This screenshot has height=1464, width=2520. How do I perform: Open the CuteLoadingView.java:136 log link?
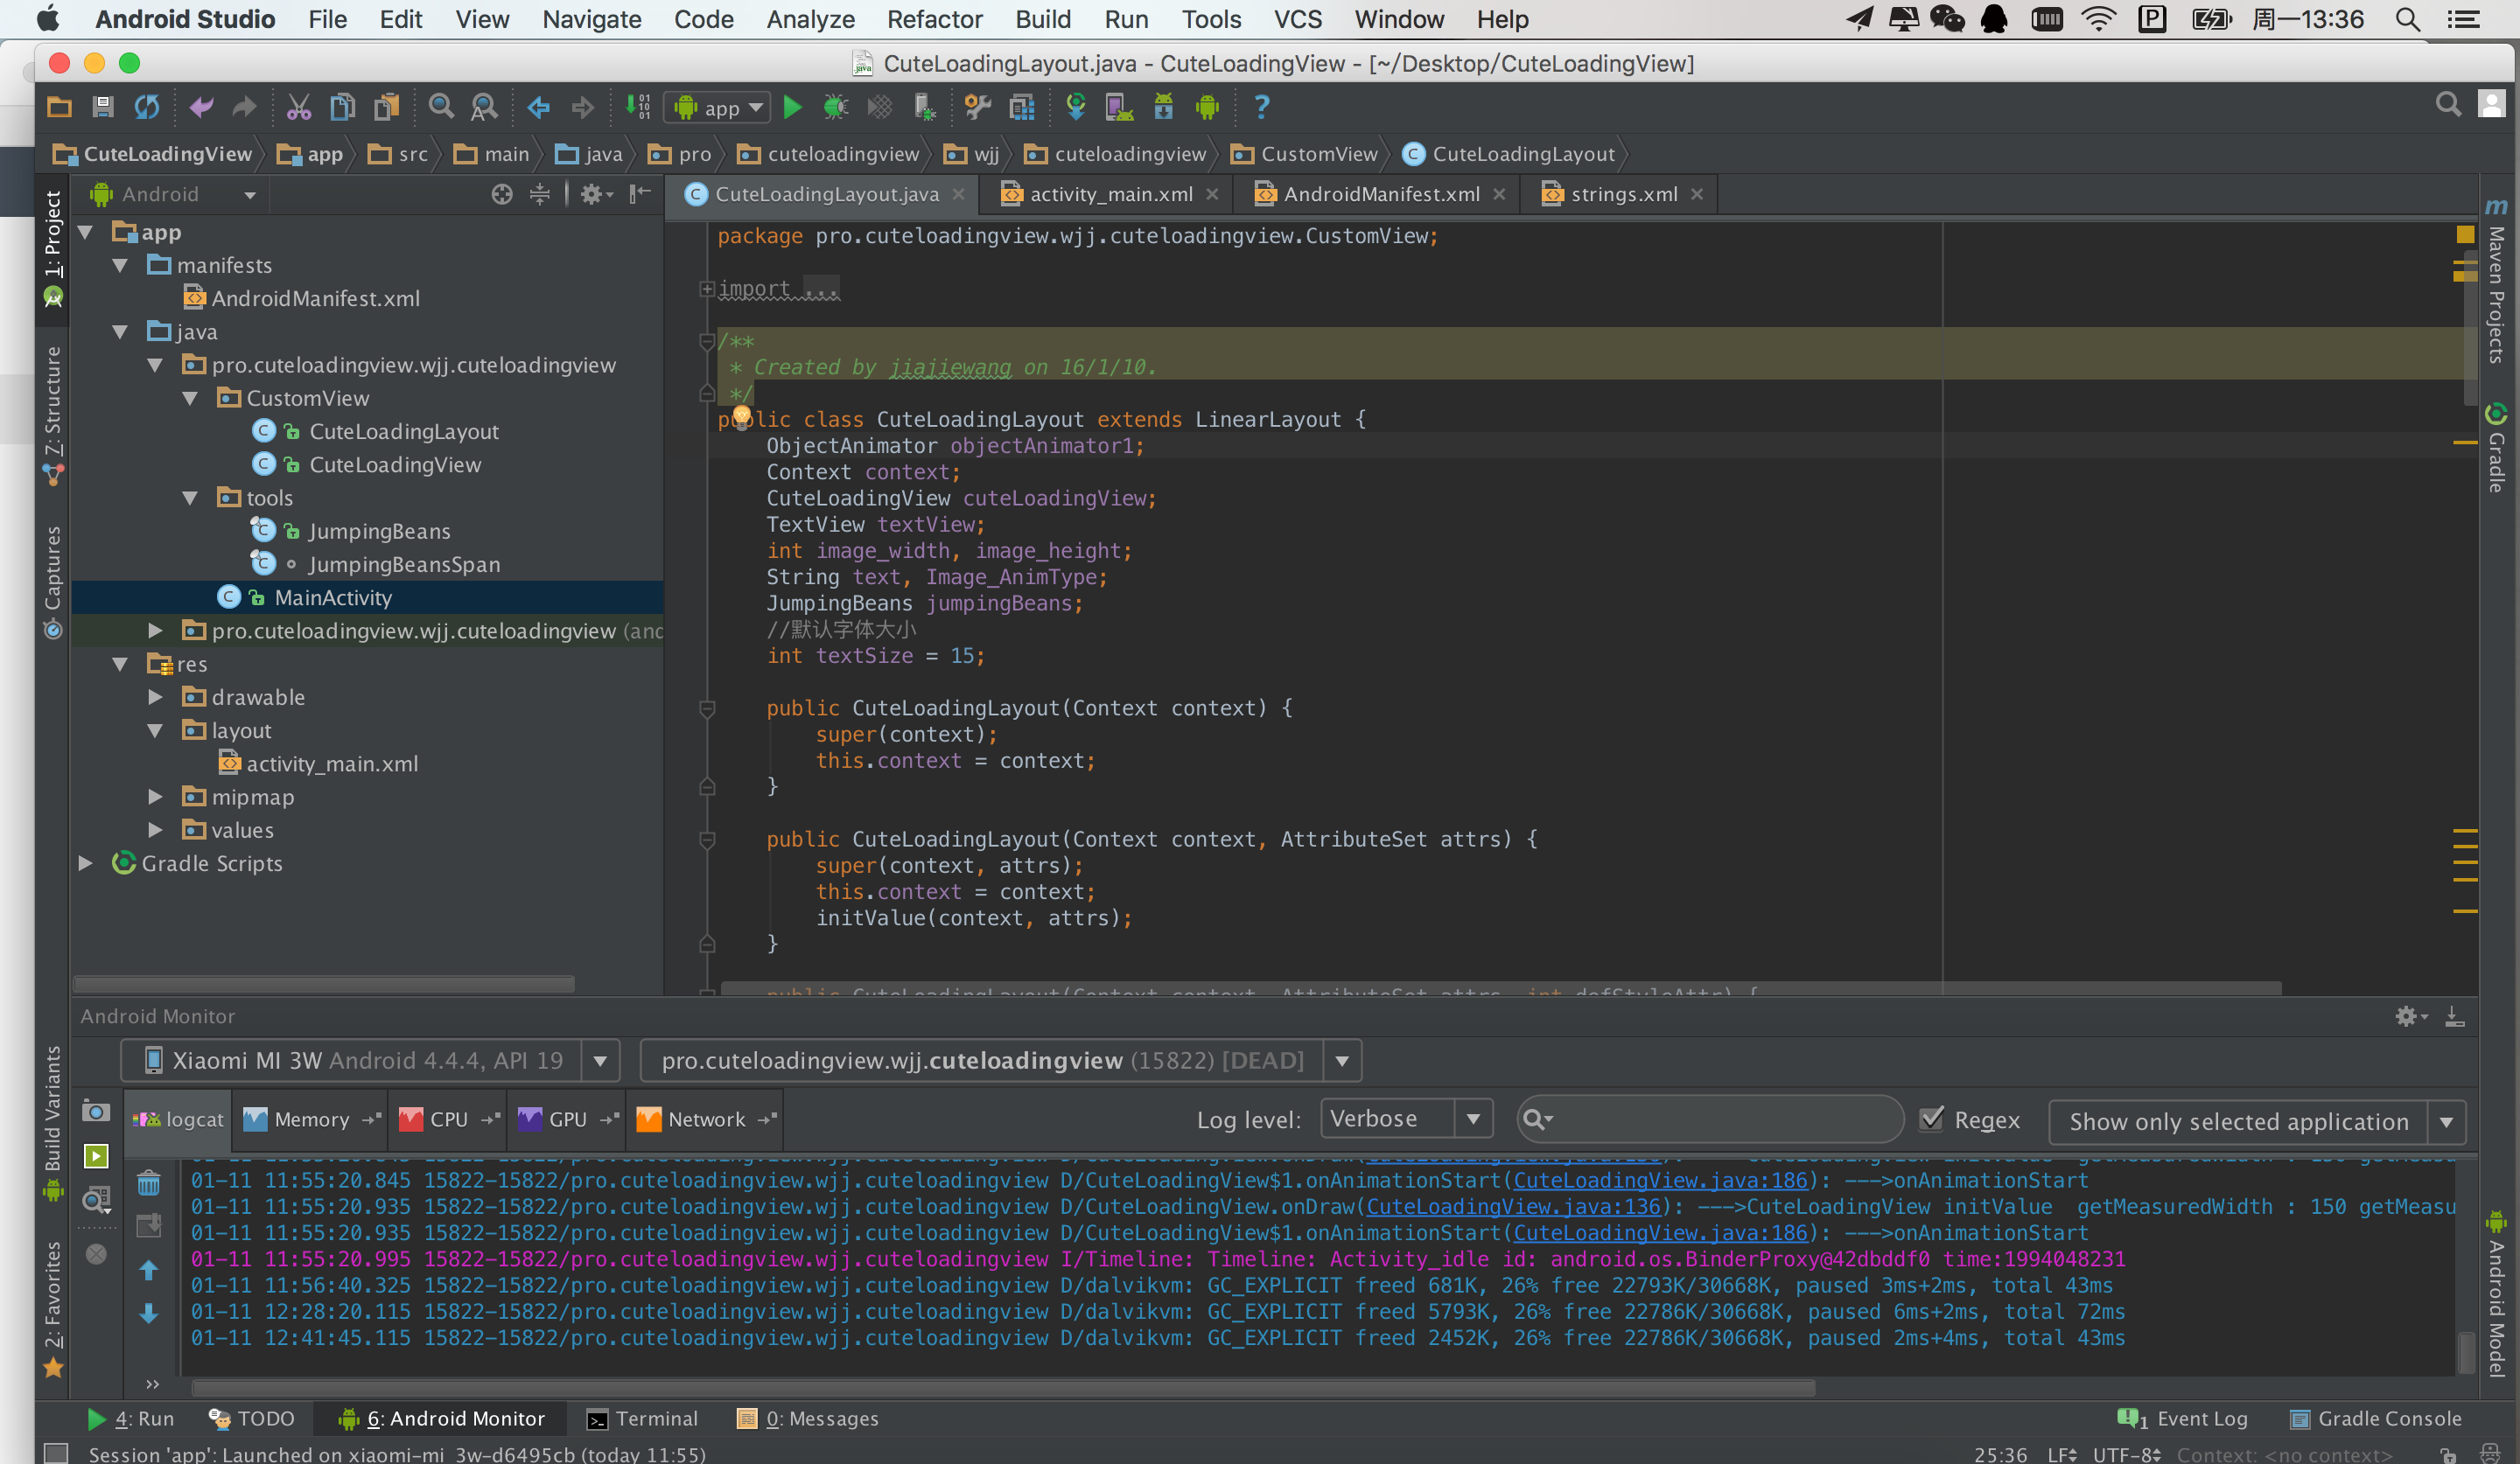(1513, 1206)
